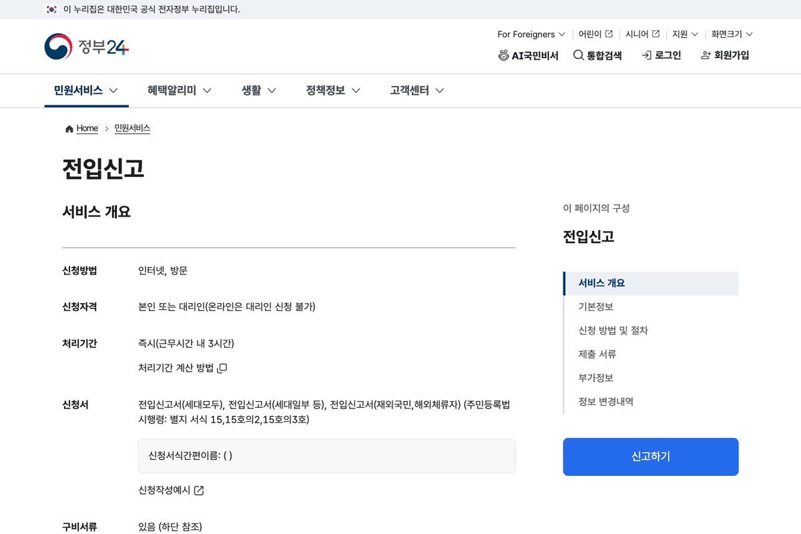The height and width of the screenshot is (534, 801).
Task: Jump to 정보 변경내역 section
Action: (x=606, y=401)
